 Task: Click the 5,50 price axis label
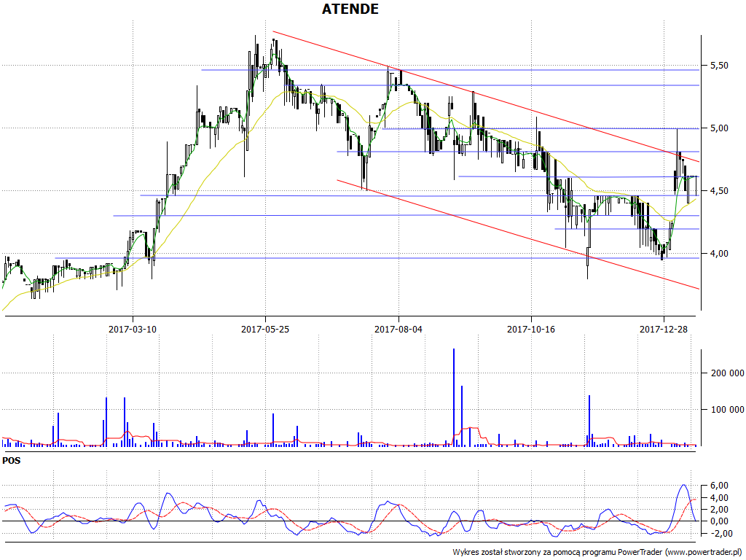[x=719, y=66]
